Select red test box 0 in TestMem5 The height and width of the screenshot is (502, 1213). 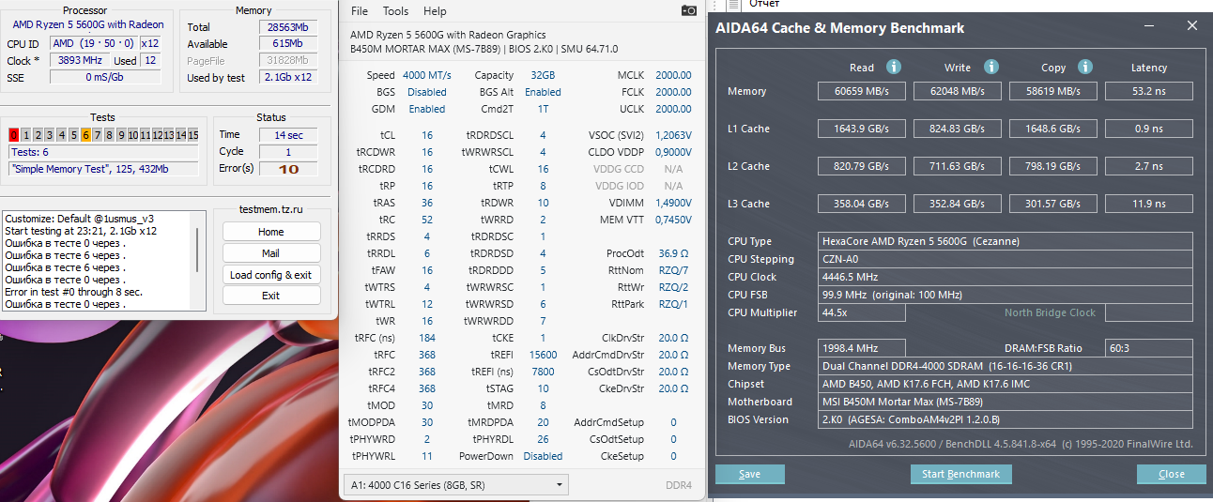coord(13,135)
